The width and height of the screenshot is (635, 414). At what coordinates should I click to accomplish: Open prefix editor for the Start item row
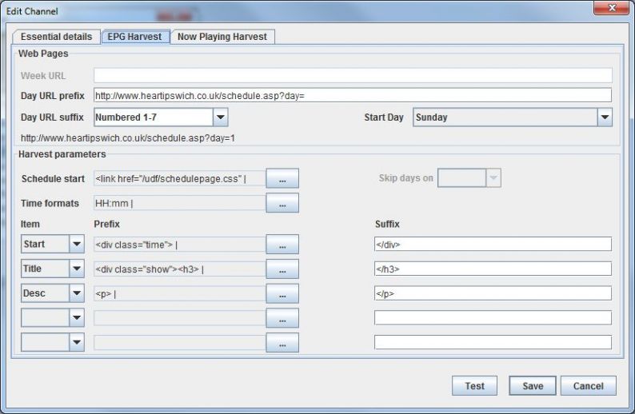pyautogui.click(x=282, y=245)
